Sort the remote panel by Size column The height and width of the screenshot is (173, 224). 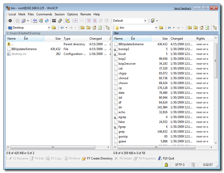click(x=165, y=39)
